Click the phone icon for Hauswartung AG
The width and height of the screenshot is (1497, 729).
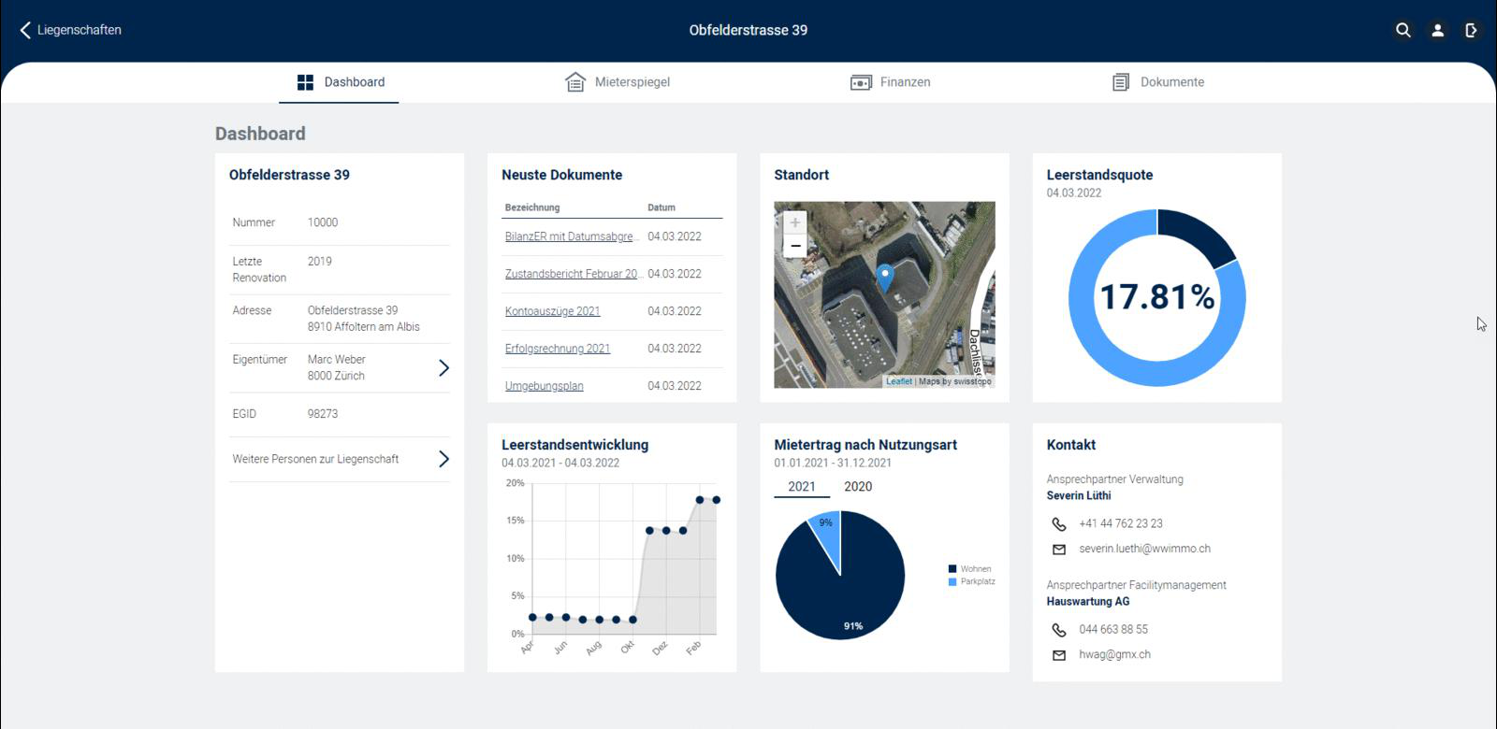coord(1059,630)
